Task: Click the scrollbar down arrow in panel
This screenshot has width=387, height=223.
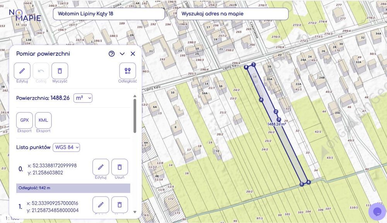Action: point(135,212)
